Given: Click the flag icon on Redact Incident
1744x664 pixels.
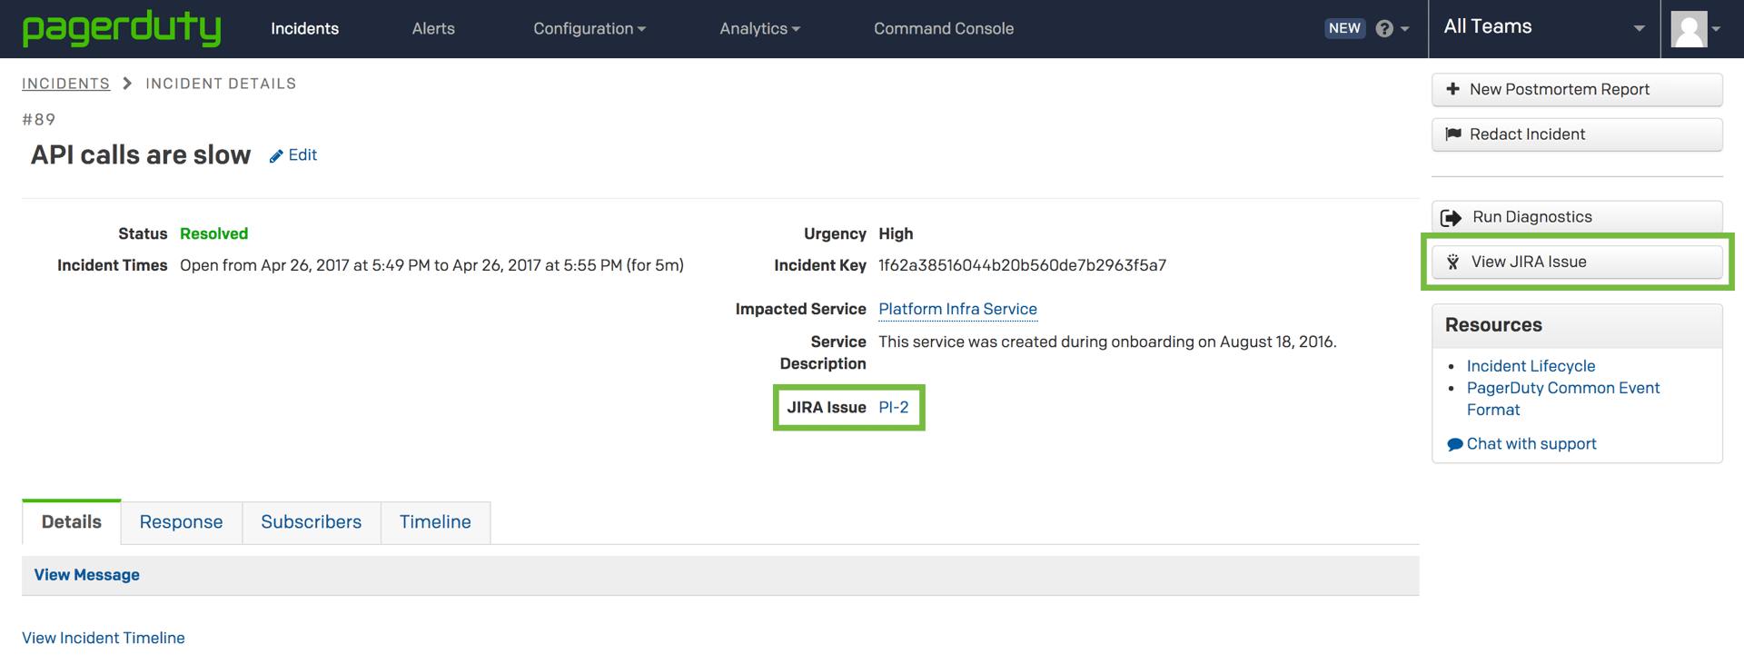Looking at the screenshot, I should point(1453,134).
